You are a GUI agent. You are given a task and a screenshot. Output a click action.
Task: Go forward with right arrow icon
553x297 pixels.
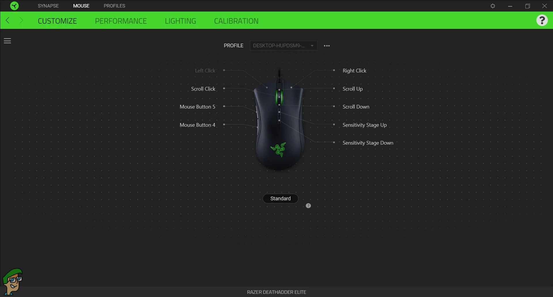21,20
